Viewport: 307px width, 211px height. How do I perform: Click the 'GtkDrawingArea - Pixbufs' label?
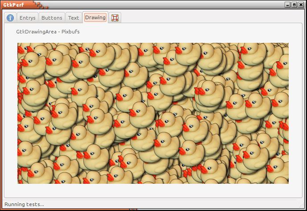pyautogui.click(x=48, y=32)
